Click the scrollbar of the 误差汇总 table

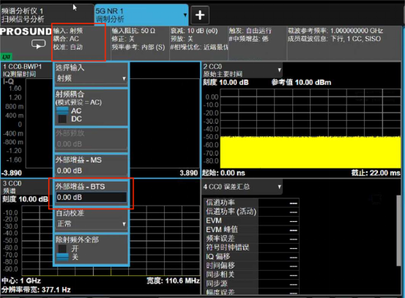point(398,231)
